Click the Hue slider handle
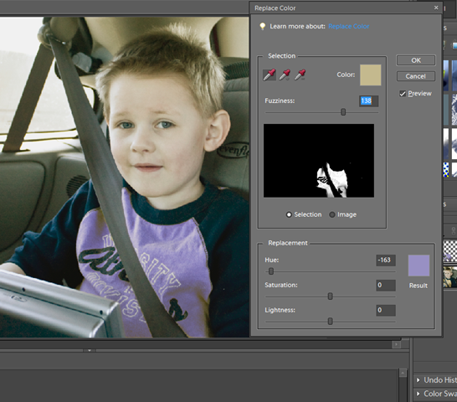Viewport: 457px width, 402px height. tap(271, 271)
